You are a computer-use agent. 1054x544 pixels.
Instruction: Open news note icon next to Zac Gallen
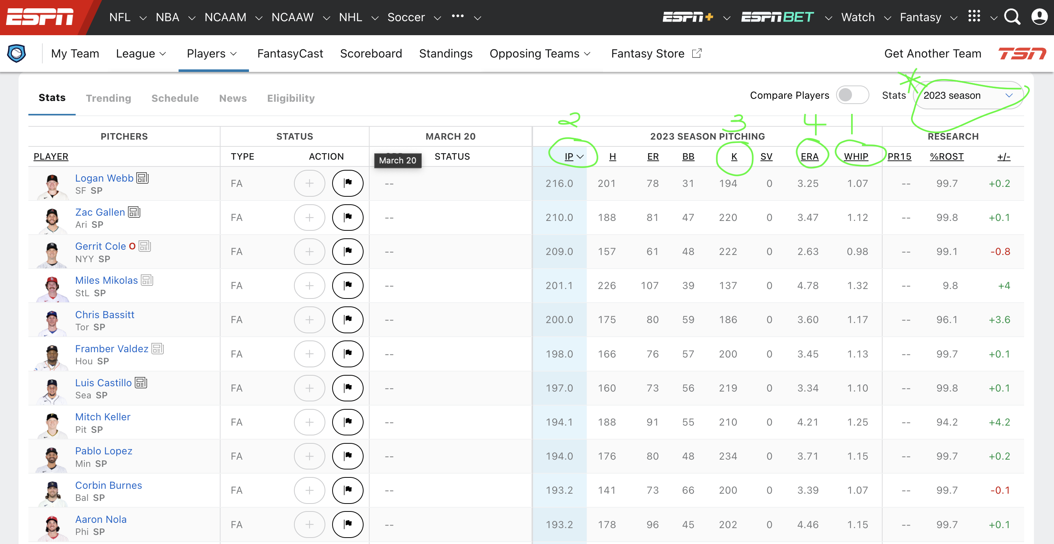coord(134,212)
